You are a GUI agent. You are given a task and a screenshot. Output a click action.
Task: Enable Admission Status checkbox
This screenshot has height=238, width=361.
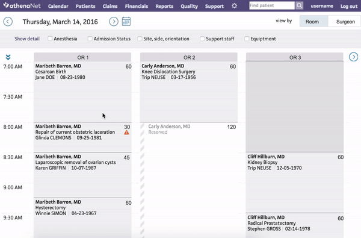pos(90,39)
